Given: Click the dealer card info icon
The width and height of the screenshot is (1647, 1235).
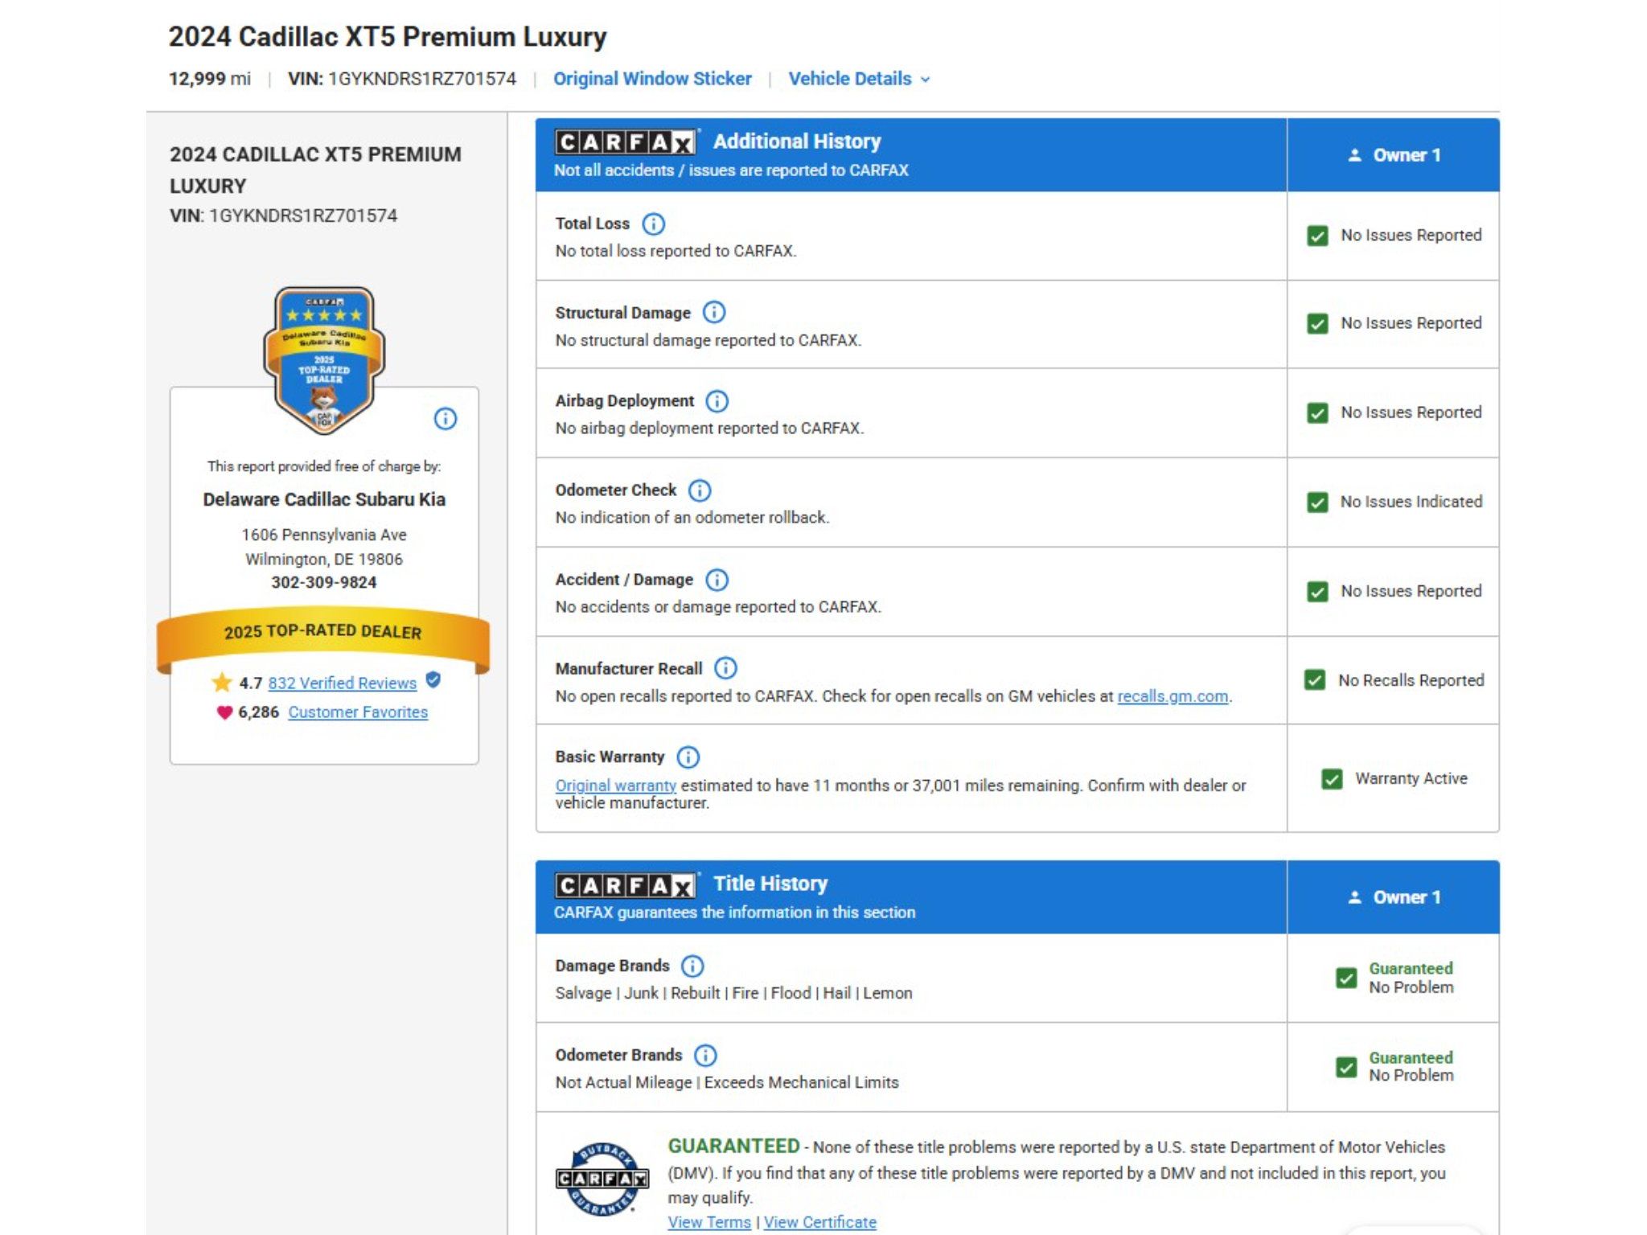Looking at the screenshot, I should coord(446,419).
